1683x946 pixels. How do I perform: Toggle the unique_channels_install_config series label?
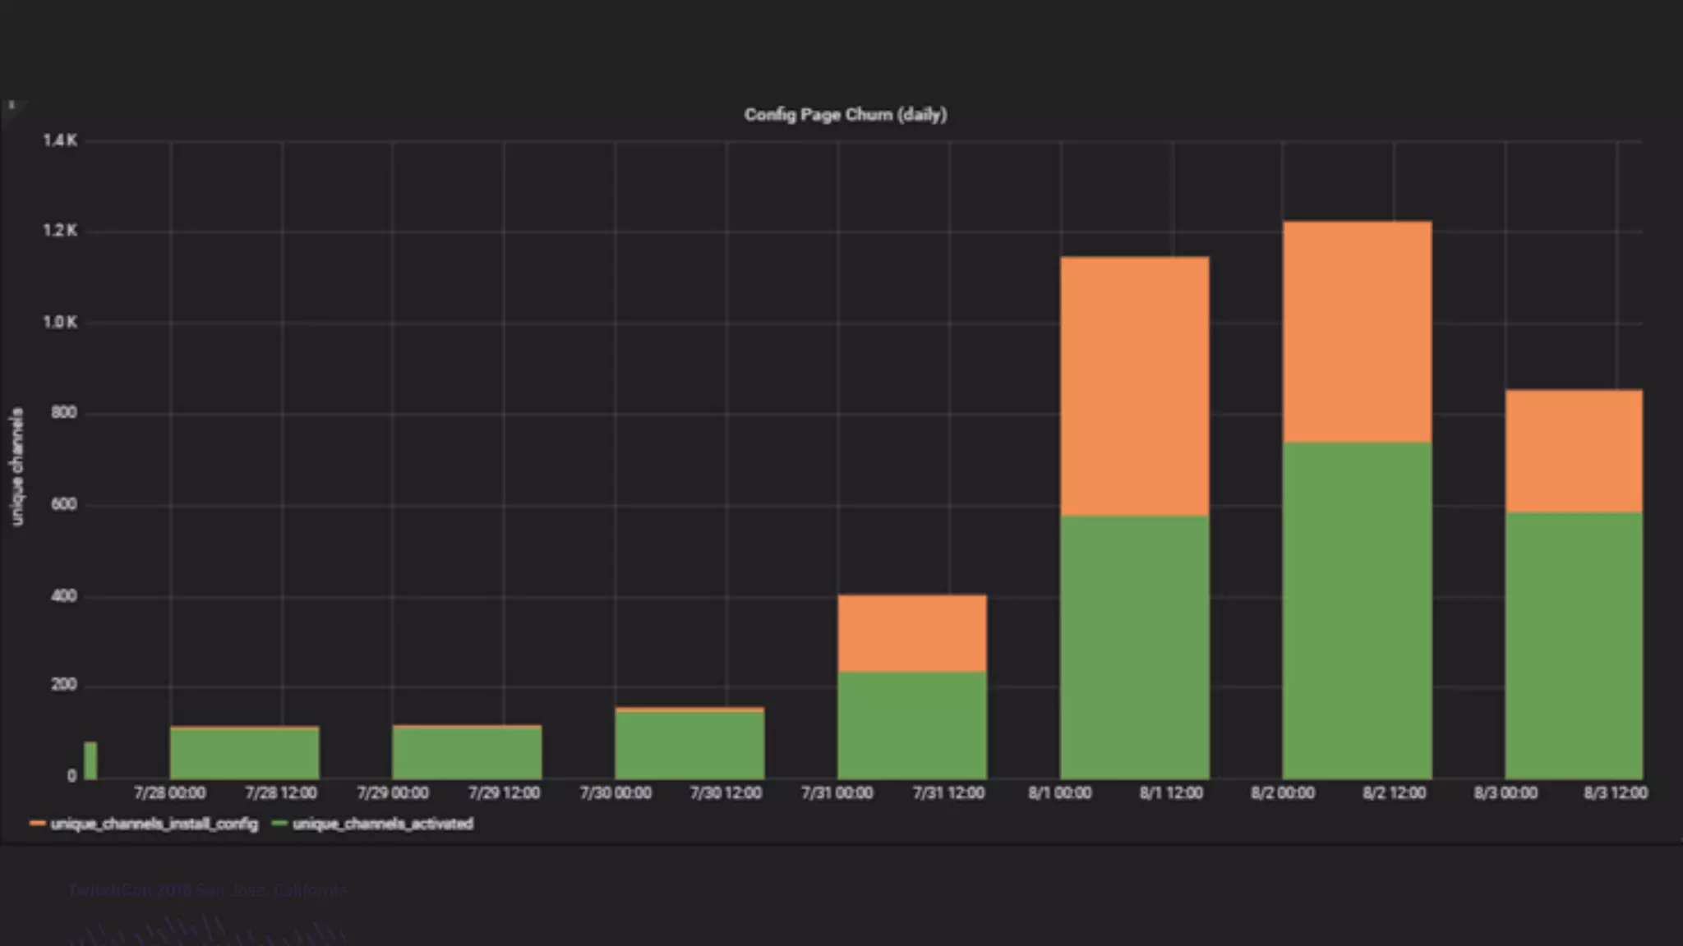(154, 824)
